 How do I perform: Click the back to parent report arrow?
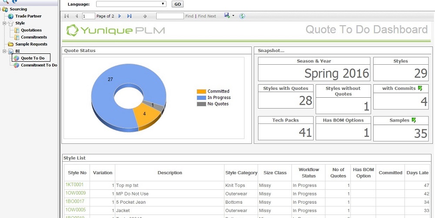click(x=145, y=16)
